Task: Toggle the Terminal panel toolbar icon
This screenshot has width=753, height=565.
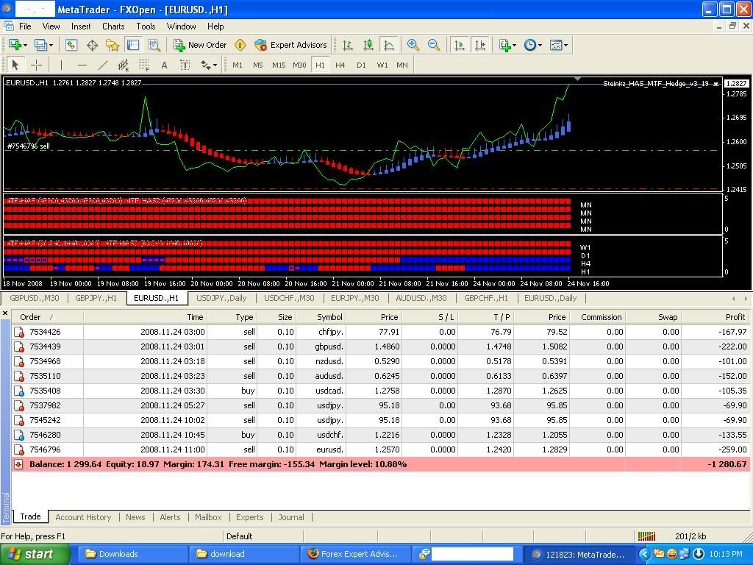Action: coord(133,45)
